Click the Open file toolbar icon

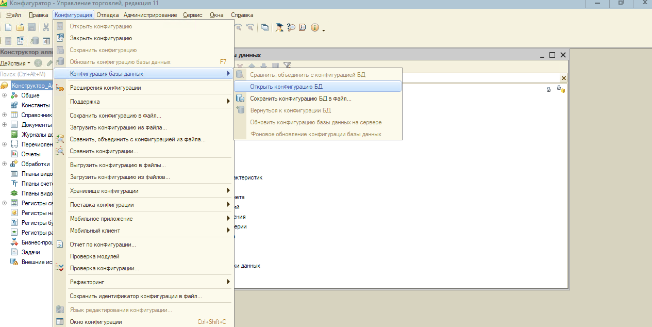(20, 27)
